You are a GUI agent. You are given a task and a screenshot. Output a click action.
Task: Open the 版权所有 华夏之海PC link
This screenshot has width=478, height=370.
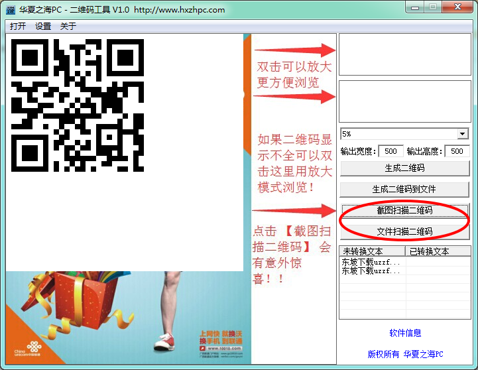(405, 354)
